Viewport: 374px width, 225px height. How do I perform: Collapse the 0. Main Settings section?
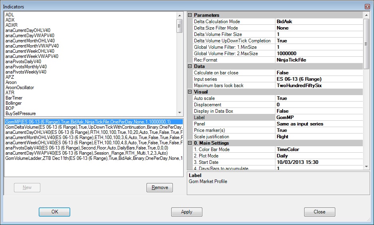(190, 143)
